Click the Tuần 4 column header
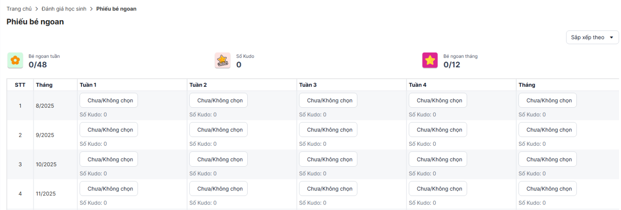The width and height of the screenshot is (621, 210). click(418, 85)
